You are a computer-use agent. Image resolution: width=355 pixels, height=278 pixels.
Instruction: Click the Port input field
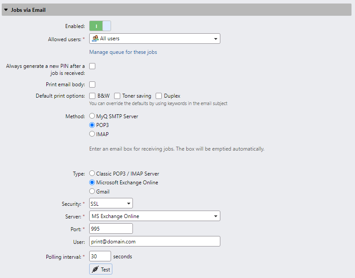[111, 228]
